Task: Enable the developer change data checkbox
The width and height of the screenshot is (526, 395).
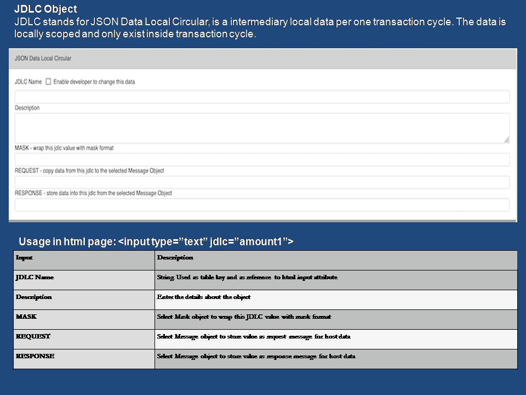Action: click(x=48, y=82)
